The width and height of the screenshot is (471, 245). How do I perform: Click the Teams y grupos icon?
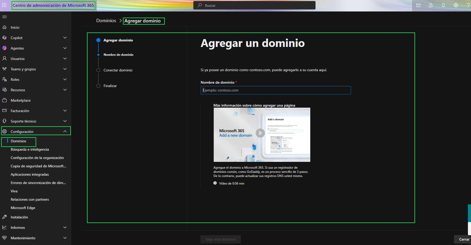click(x=4, y=69)
